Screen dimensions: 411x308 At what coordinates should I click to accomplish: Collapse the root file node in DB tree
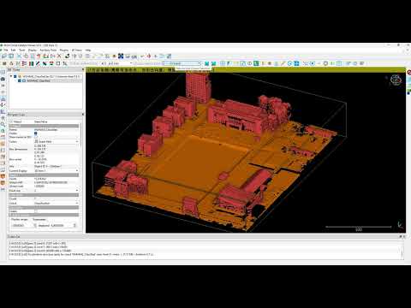(x=11, y=76)
